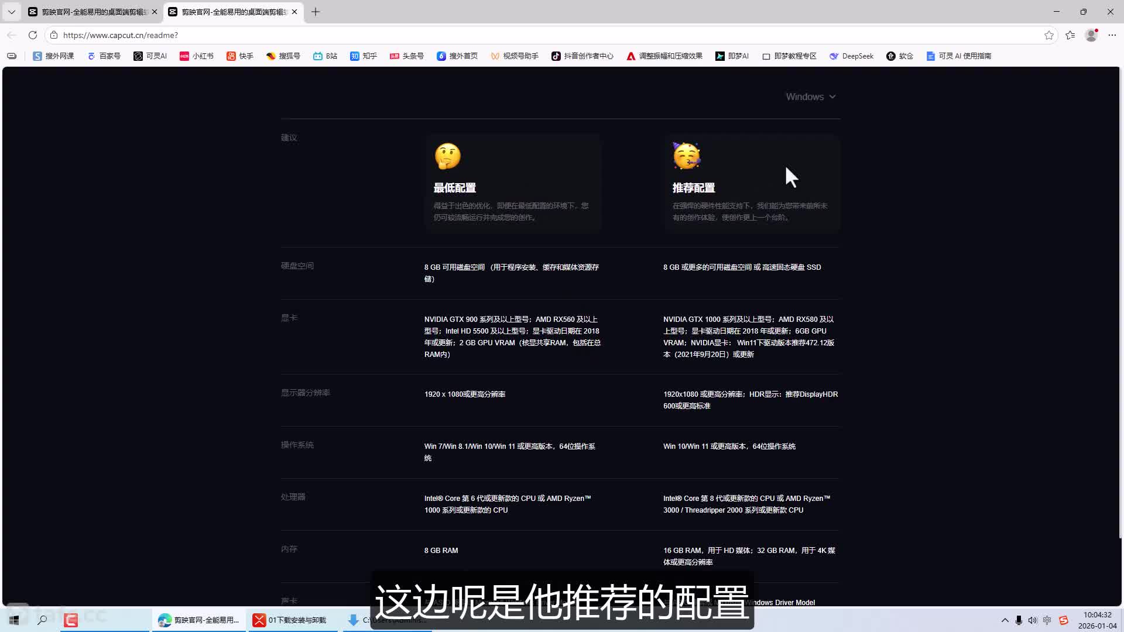Open the Windows Start menu

pos(14,620)
